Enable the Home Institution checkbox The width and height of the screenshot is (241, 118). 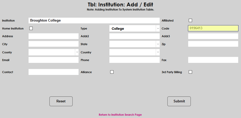click(x=31, y=28)
